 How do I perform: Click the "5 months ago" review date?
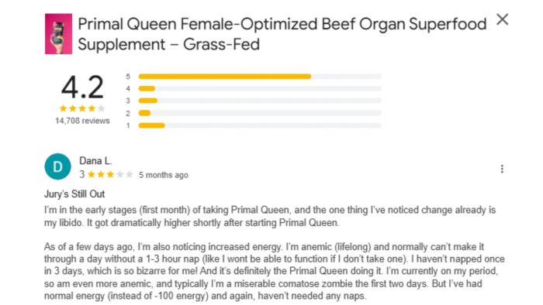tap(164, 175)
